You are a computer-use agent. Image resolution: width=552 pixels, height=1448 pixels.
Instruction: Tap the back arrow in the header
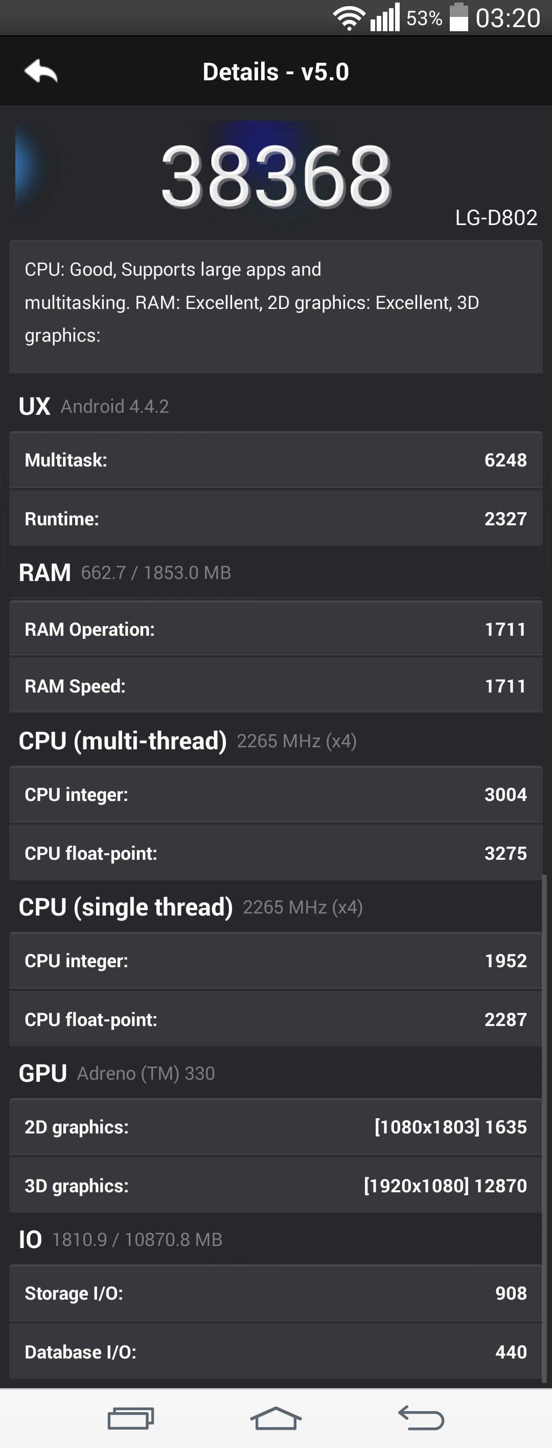(41, 72)
